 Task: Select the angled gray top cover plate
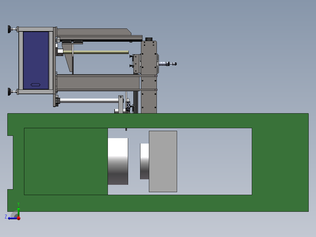[x=94, y=32]
